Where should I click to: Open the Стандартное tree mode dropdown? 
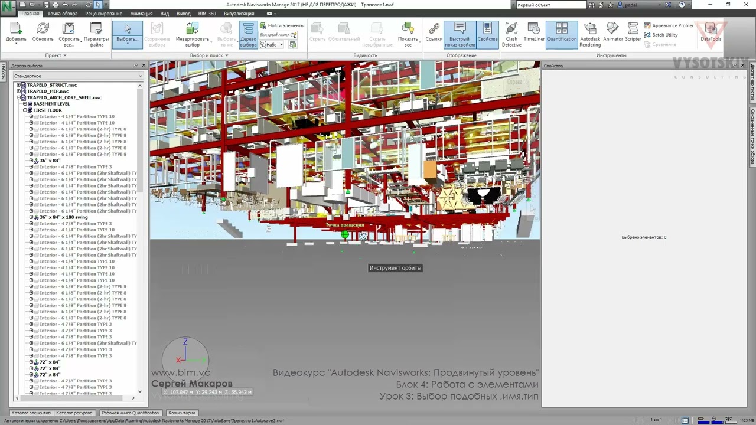tap(78, 76)
